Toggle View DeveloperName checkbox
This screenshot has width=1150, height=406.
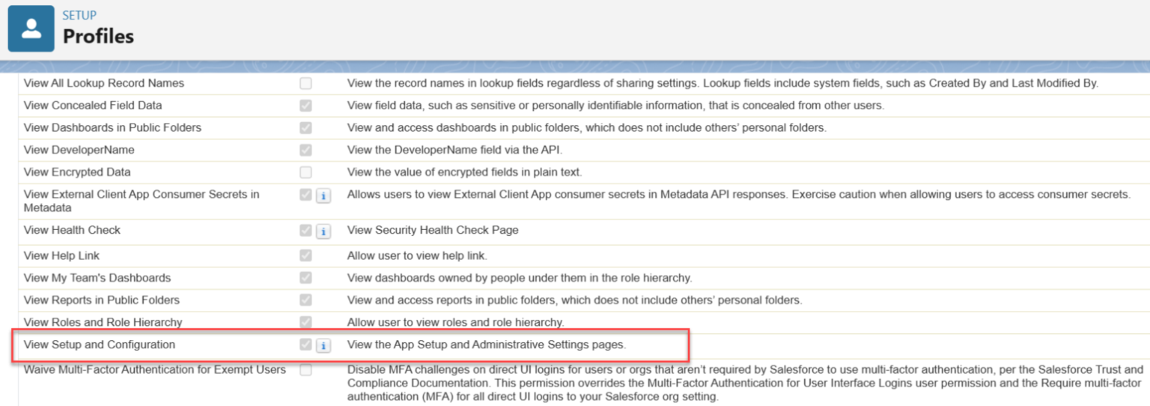305,151
